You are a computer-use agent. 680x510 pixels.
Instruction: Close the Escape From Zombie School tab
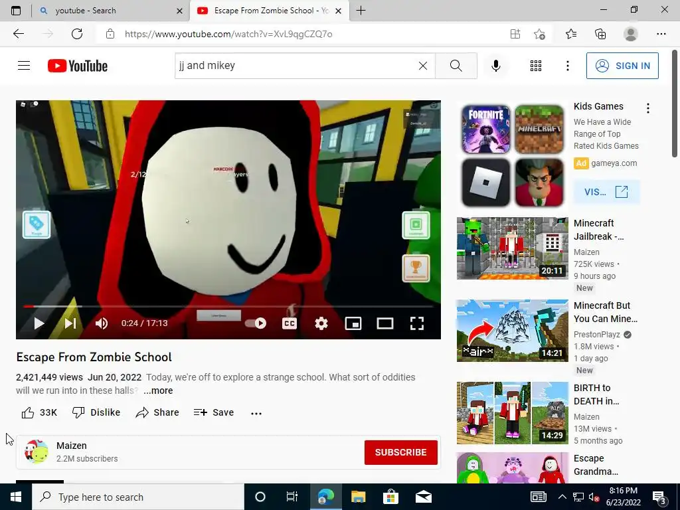click(x=339, y=11)
